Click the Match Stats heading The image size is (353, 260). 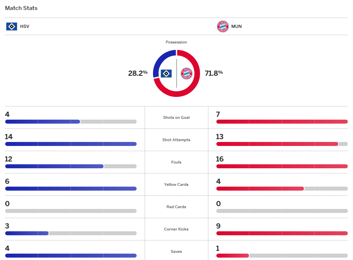[21, 8]
